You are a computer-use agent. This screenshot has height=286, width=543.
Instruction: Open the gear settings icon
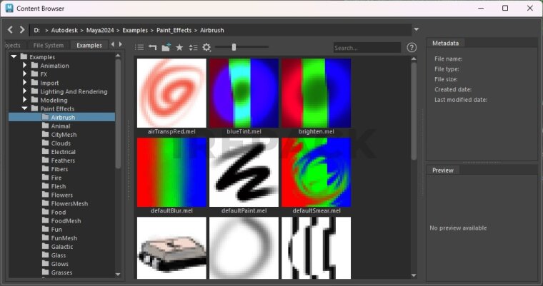[206, 47]
